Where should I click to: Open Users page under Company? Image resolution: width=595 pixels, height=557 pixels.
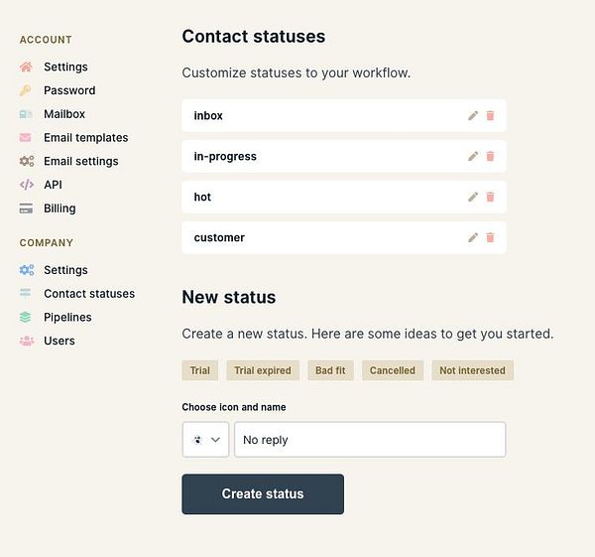click(59, 341)
